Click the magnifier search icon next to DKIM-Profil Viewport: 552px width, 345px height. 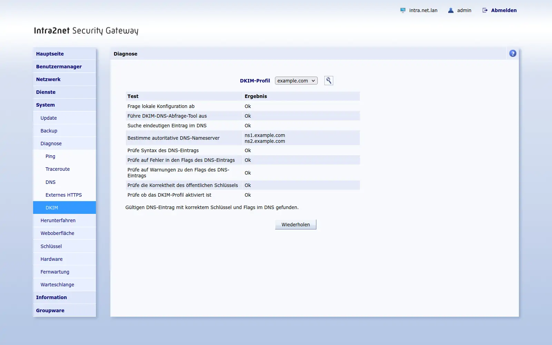(x=328, y=80)
